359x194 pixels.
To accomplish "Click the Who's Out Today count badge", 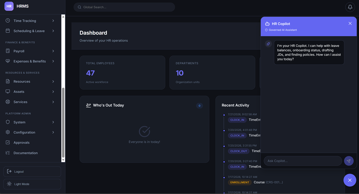I will pyautogui.click(x=199, y=106).
